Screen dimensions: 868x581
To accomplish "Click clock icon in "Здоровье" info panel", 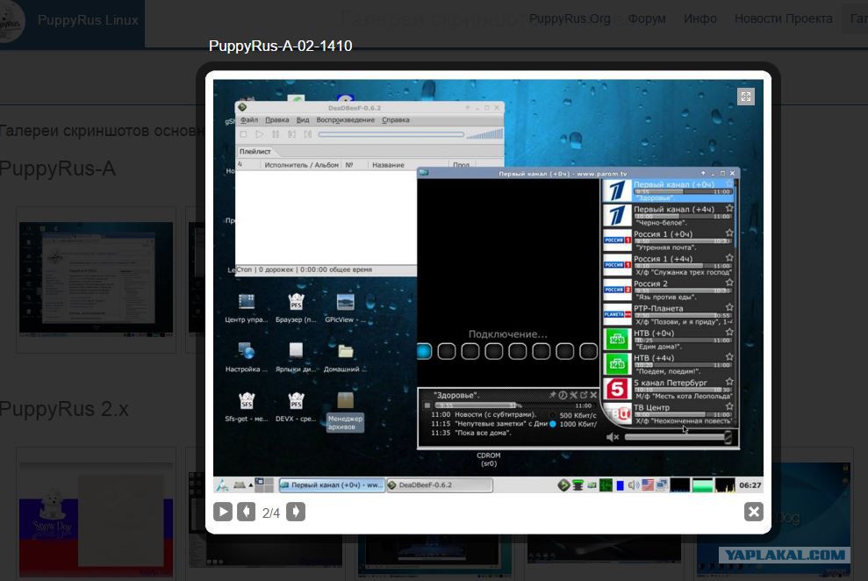I will [x=563, y=395].
